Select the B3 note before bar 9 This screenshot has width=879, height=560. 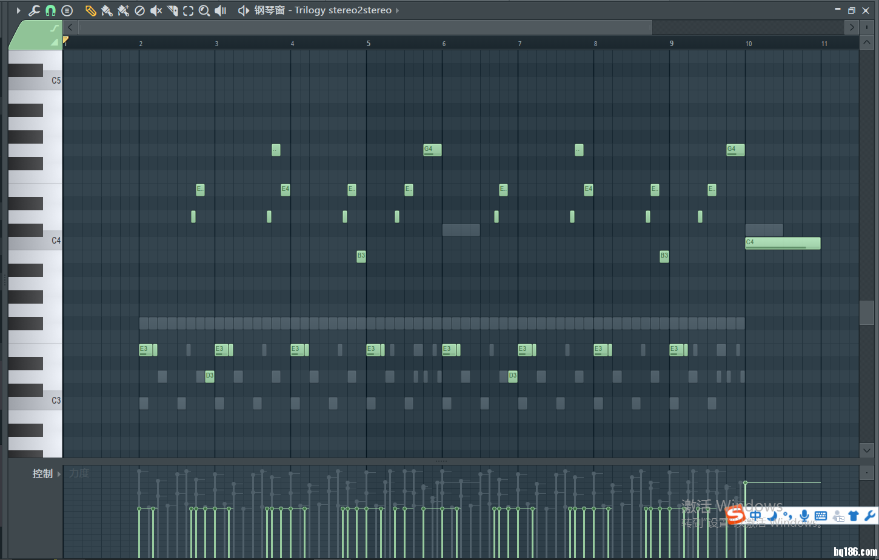(x=664, y=256)
